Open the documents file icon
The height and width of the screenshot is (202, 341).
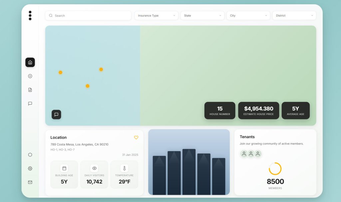(x=30, y=90)
